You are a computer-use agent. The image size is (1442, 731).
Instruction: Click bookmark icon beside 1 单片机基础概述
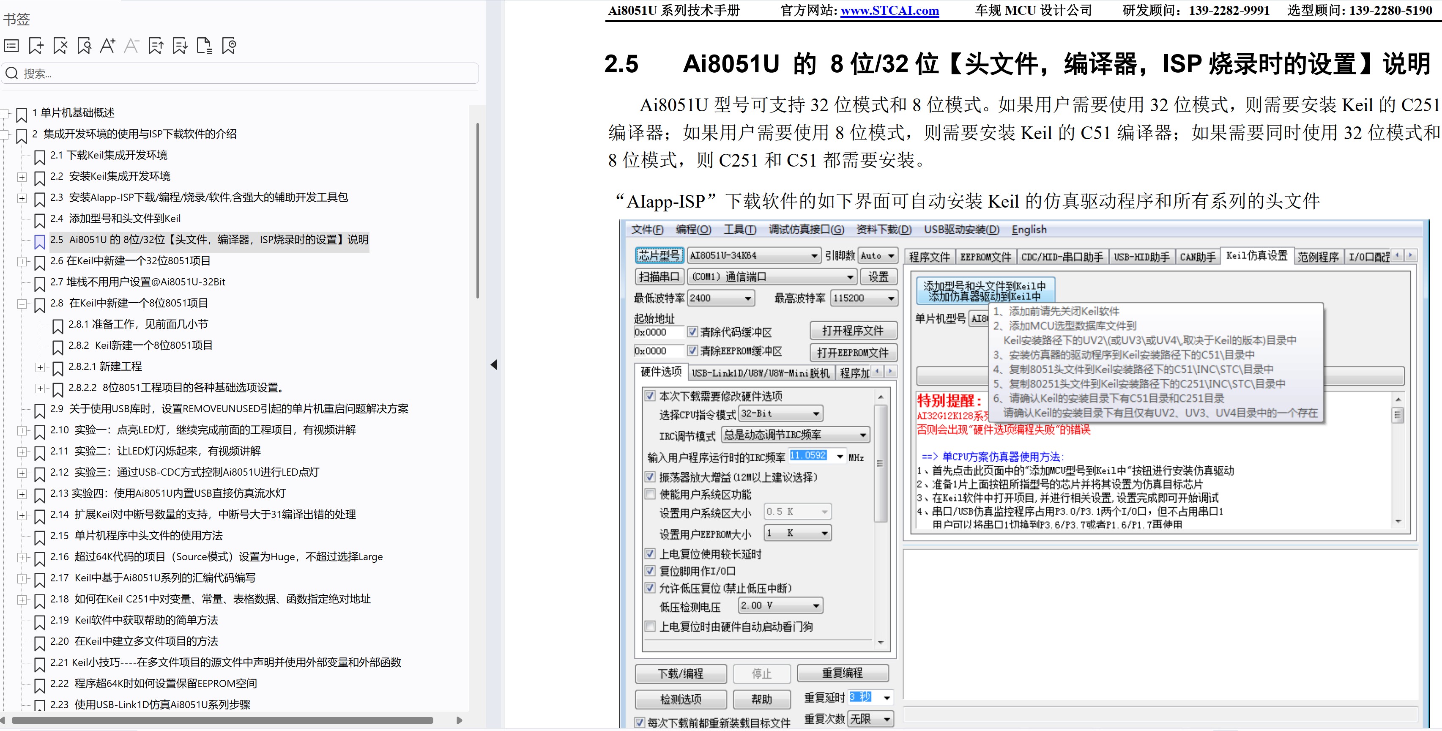tap(21, 115)
